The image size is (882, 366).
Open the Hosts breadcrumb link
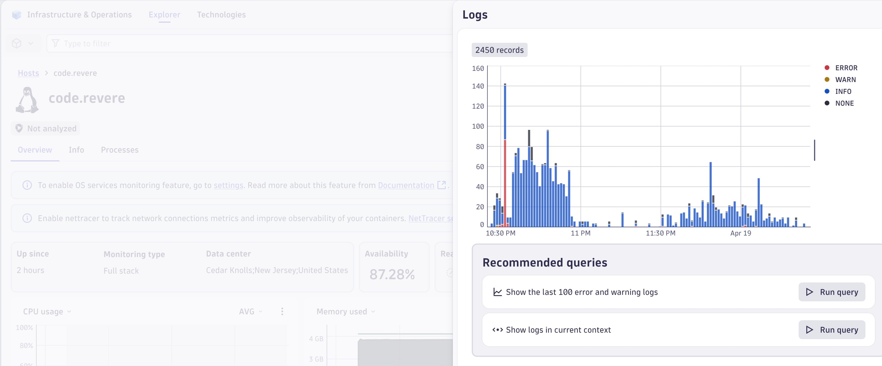click(28, 73)
